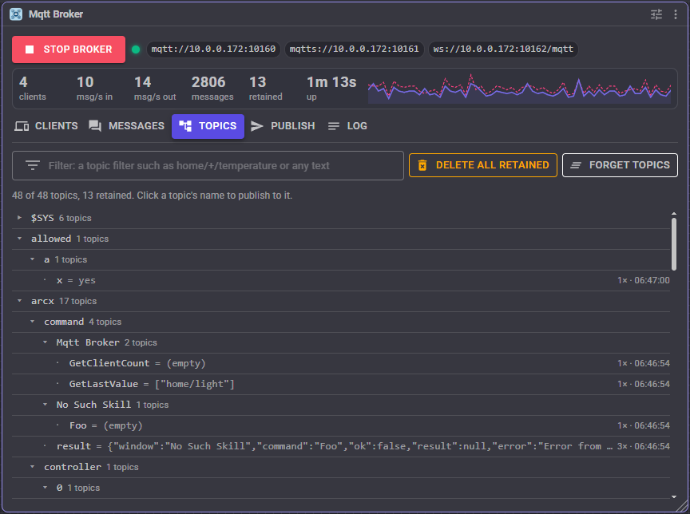Click the '14 msg/s out' stat
This screenshot has height=514, width=690.
155,89
